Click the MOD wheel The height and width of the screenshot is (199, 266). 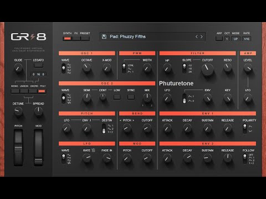tap(38, 148)
